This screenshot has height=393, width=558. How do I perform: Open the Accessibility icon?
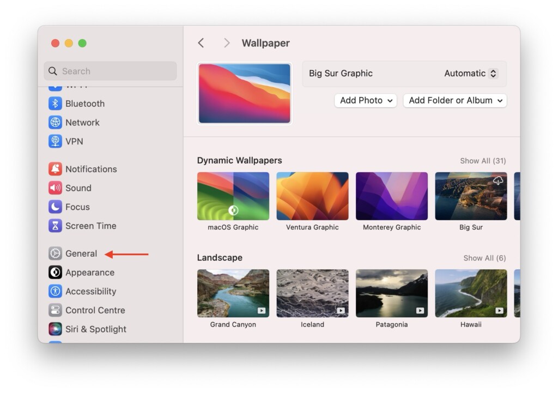(55, 291)
